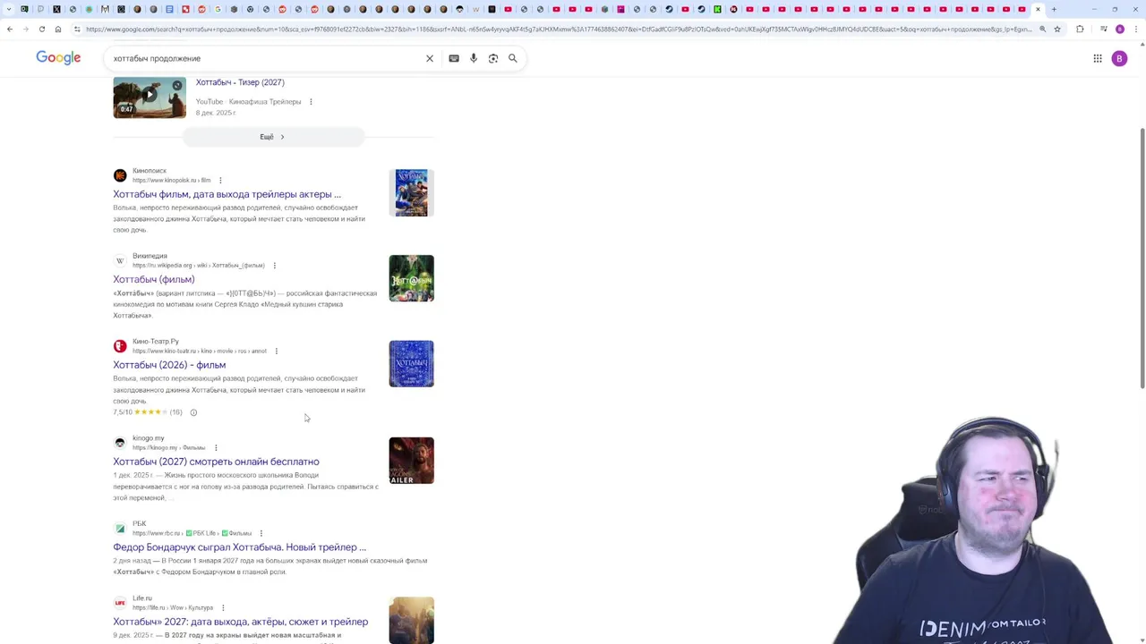The height and width of the screenshot is (644, 1146).
Task: Open 'Федор Бондарчук сыграл Хоттабыча' link
Action: click(239, 547)
